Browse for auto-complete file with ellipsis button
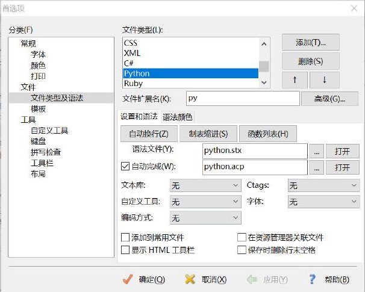This screenshot has width=365, height=292. coord(316,167)
